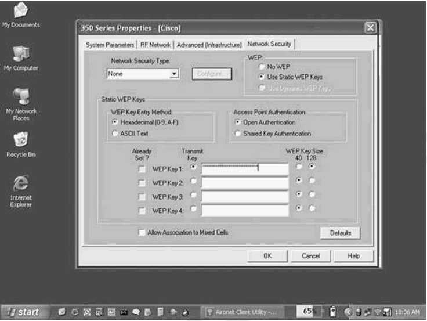Screen dimensions: 427x321
Task: Select 128-bit key size for WEP Key 4
Action: point(312,208)
